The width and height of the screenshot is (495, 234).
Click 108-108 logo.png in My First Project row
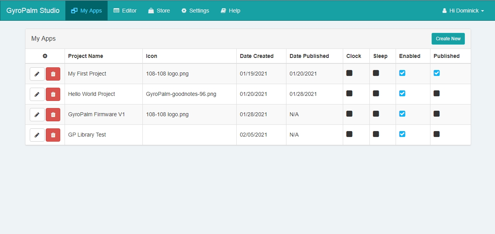click(x=167, y=74)
